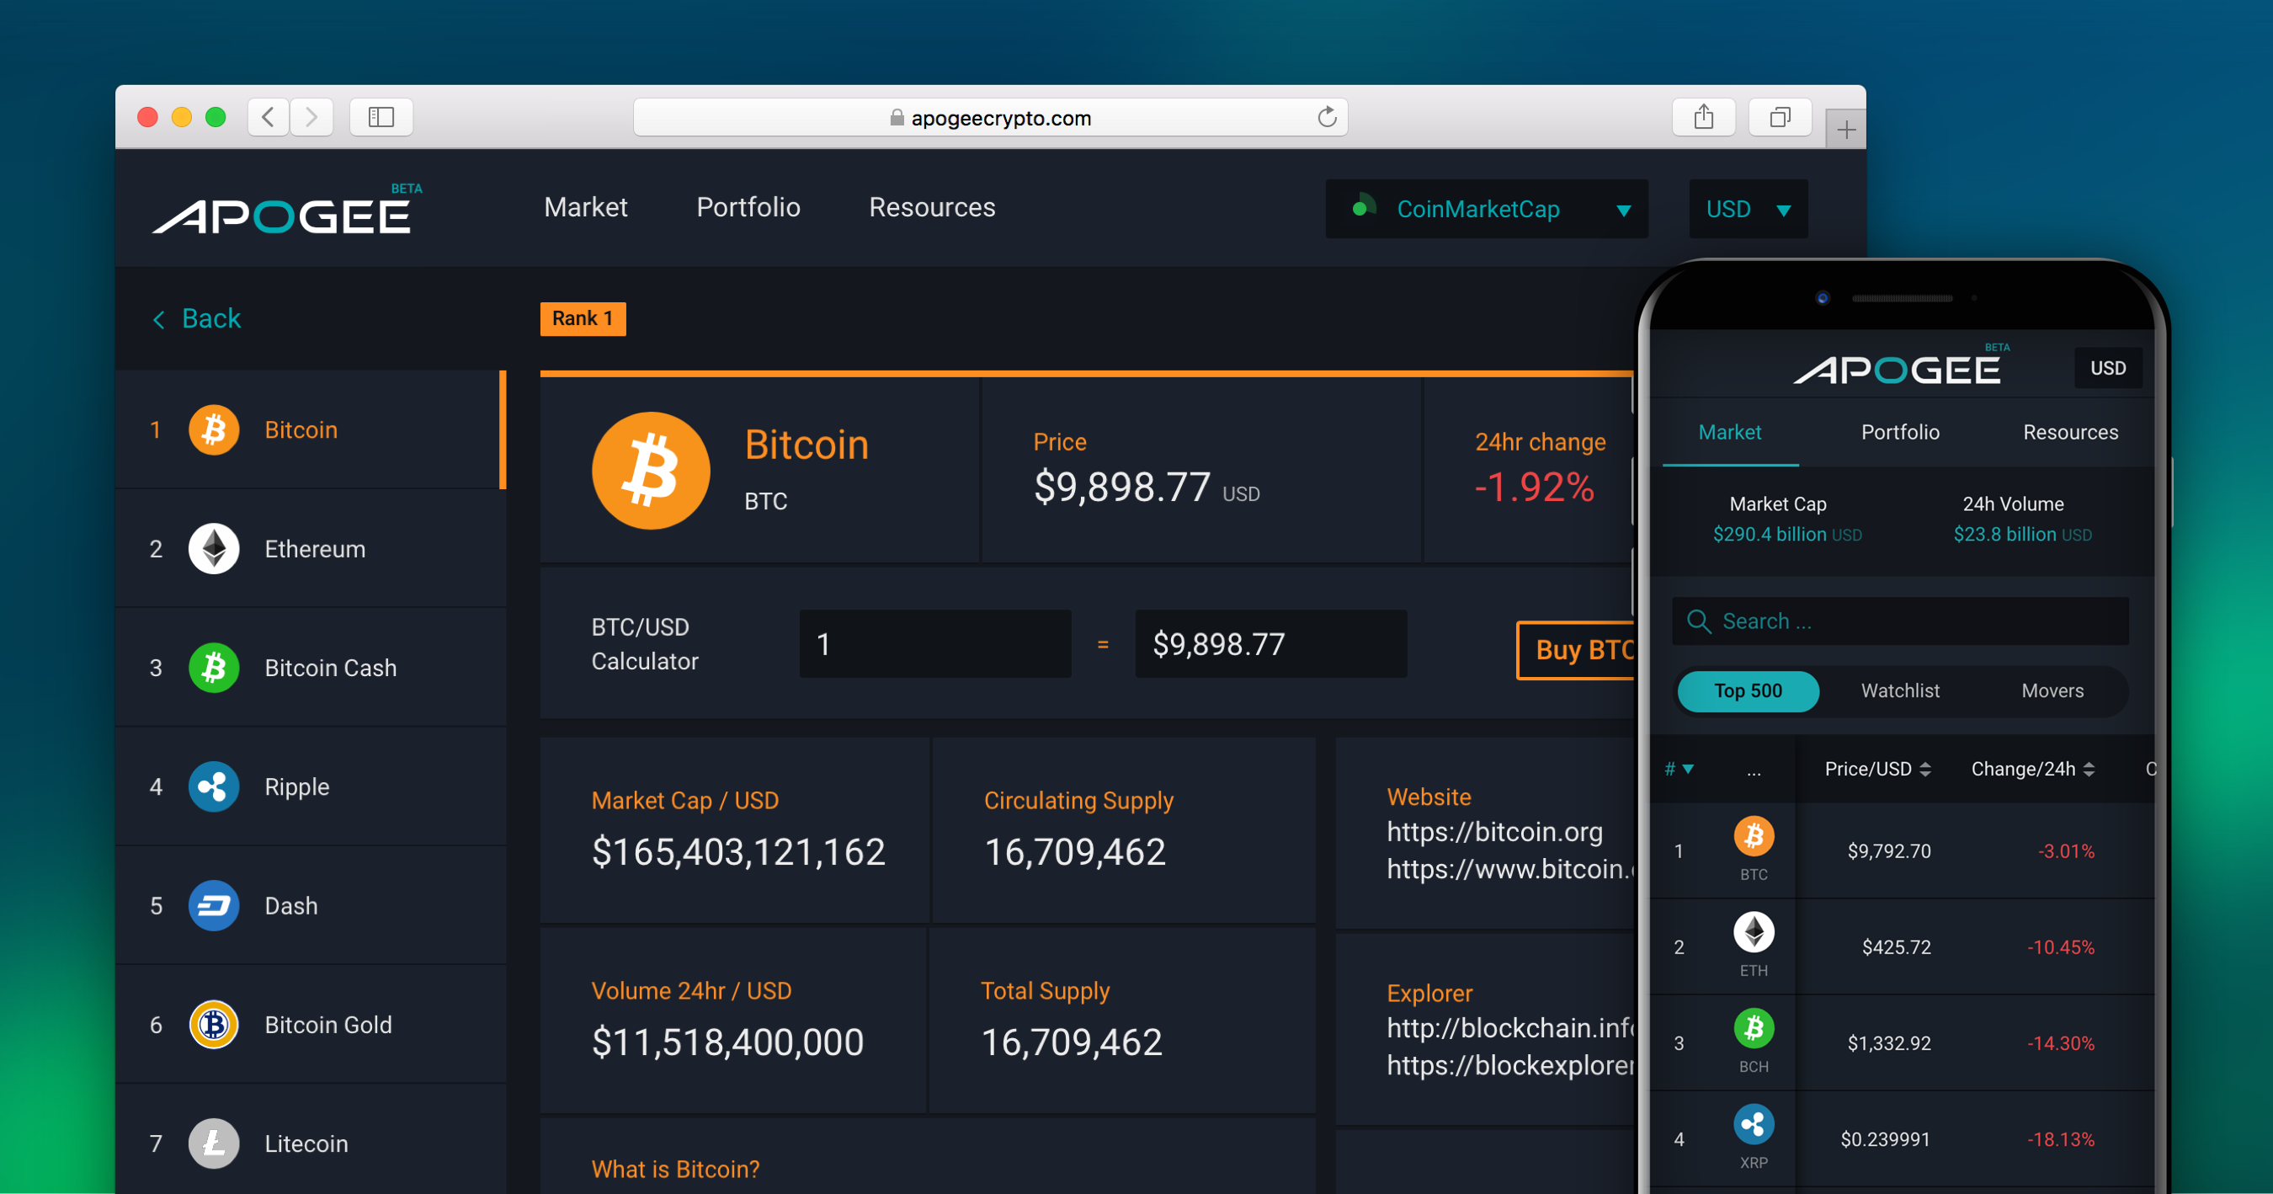Select the Watchlist filter on the phone
The height and width of the screenshot is (1194, 2273).
1900,691
